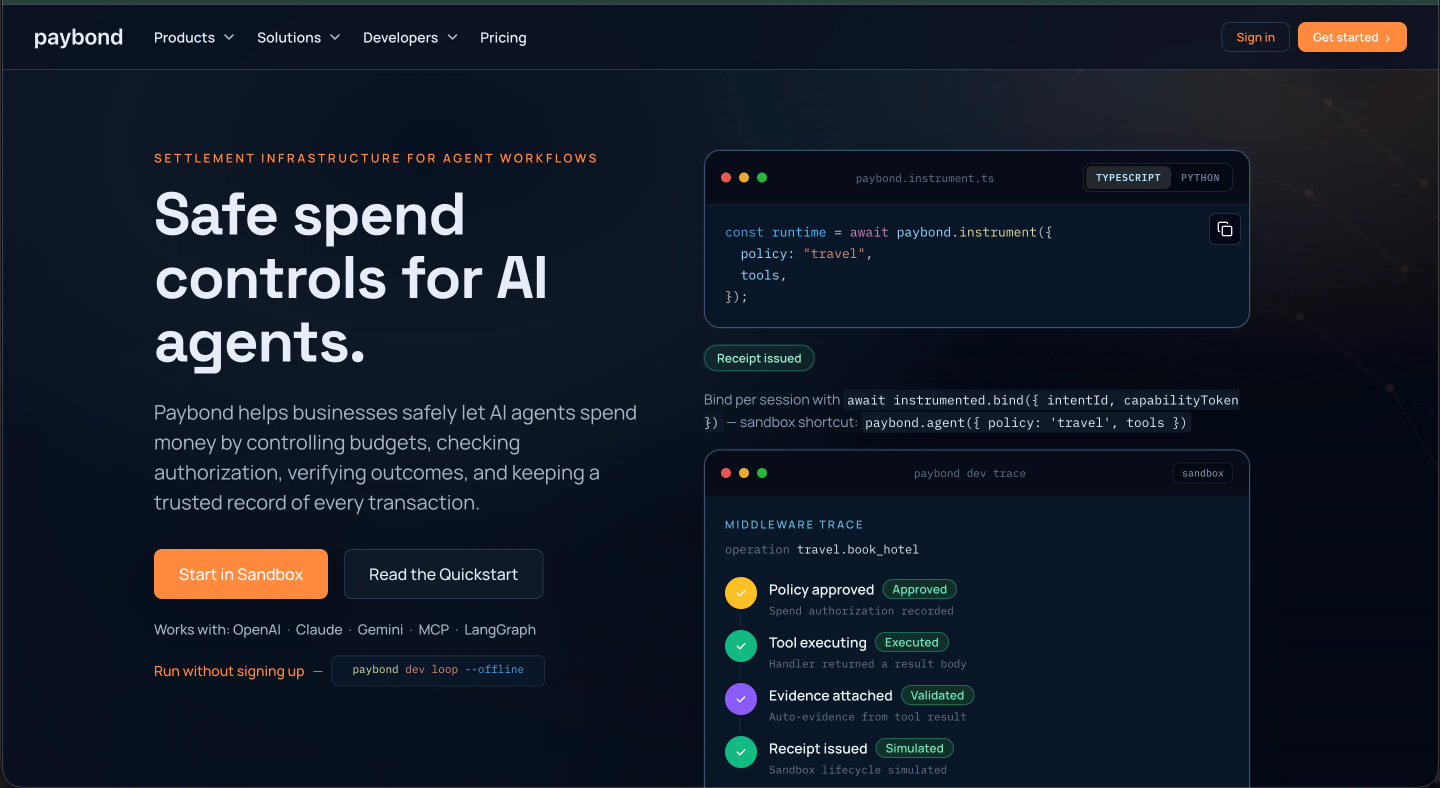Click the paybond logo
This screenshot has width=1440, height=788.
click(78, 37)
